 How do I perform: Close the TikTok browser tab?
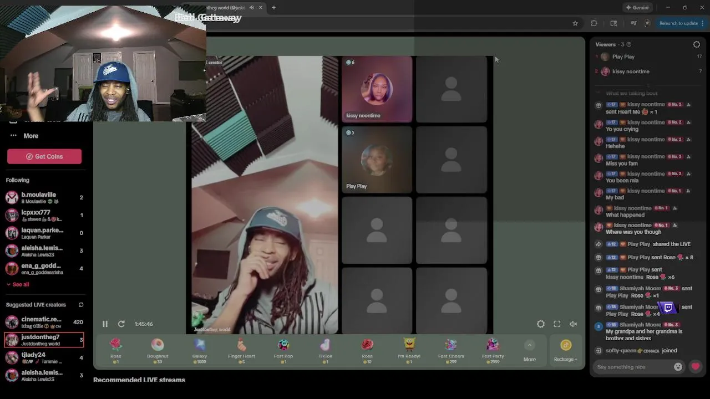click(260, 8)
